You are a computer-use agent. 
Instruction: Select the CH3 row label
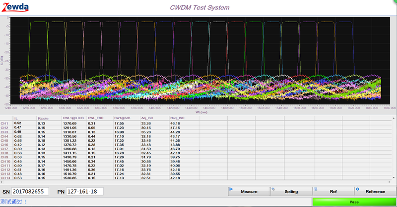pos(4,132)
